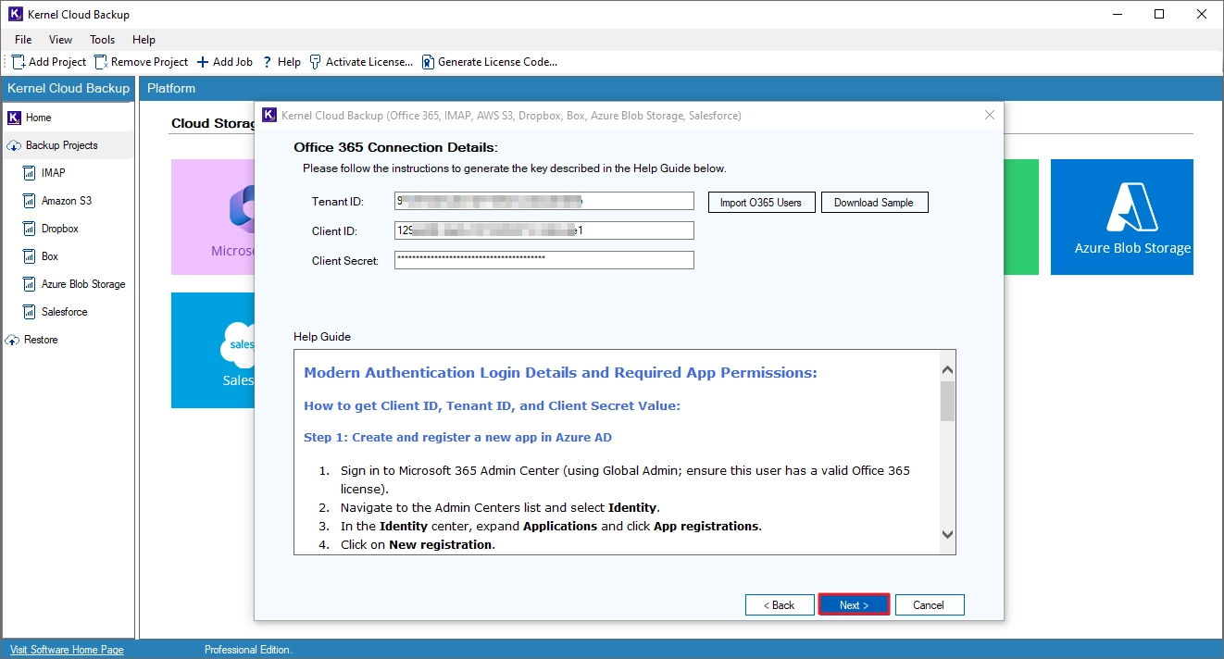Click the Add Project toolbar icon
This screenshot has height=659, width=1224.
19,62
